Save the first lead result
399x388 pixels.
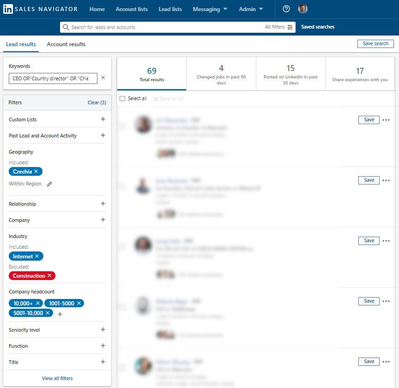[x=369, y=120]
